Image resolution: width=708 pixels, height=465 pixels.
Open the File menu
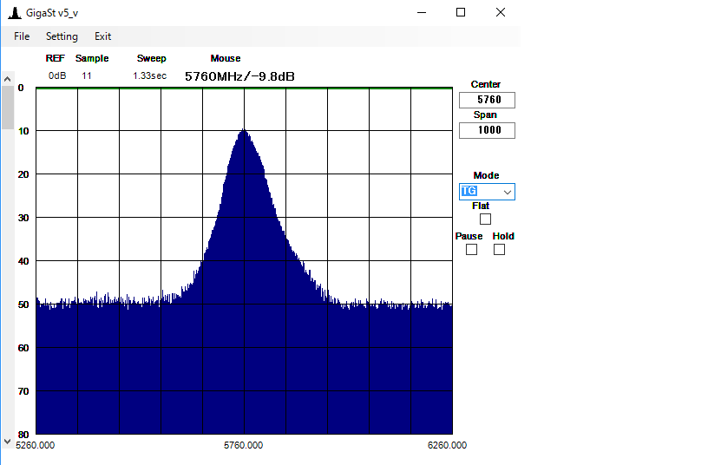22,36
